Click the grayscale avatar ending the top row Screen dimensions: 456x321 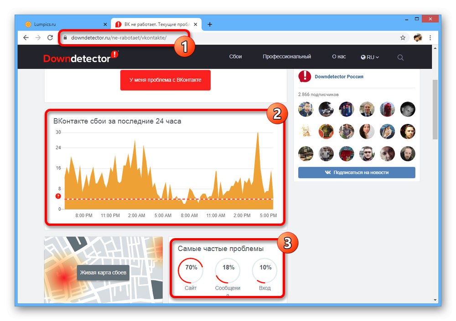(x=407, y=109)
